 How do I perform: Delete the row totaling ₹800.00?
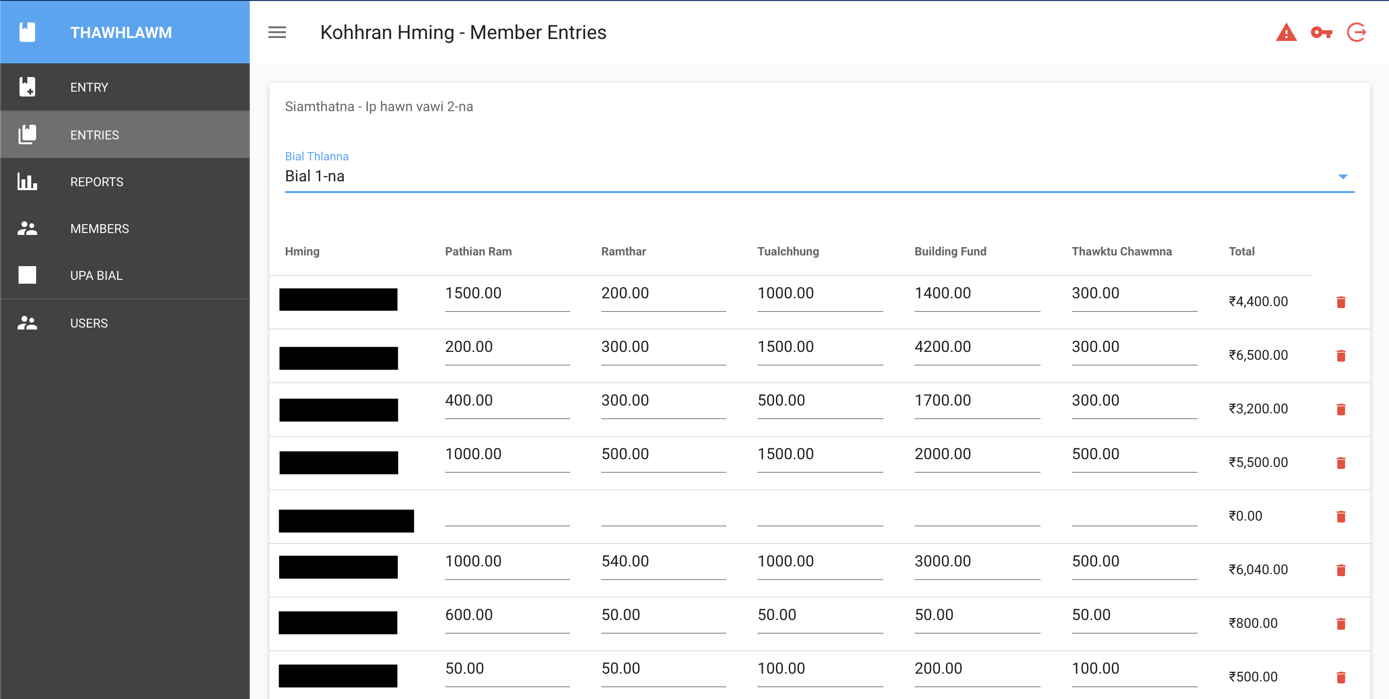pyautogui.click(x=1341, y=623)
